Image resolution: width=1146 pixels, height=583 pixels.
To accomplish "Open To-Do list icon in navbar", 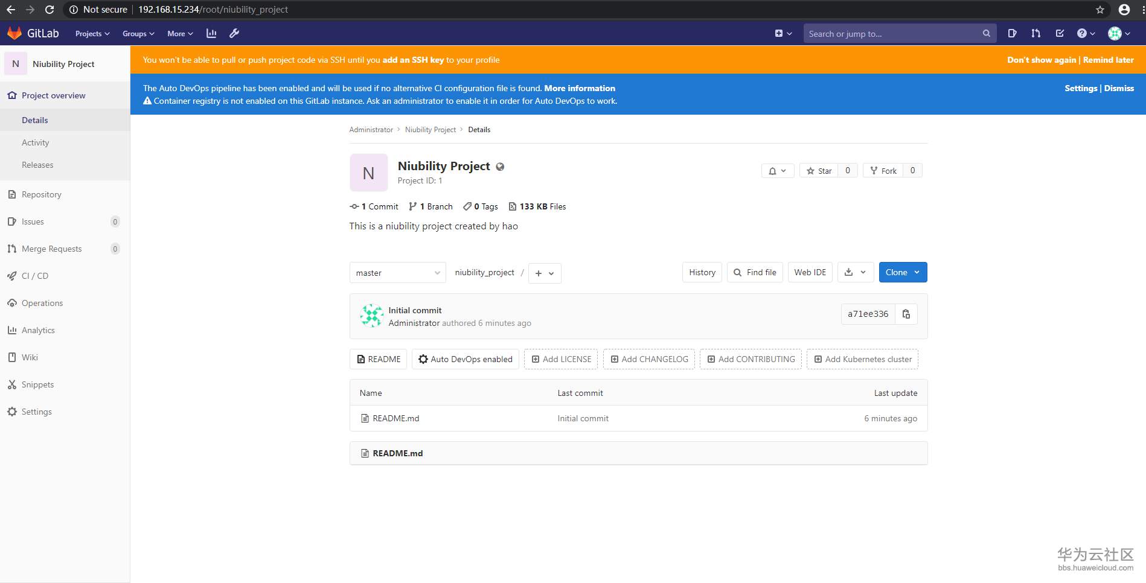I will click(1060, 33).
